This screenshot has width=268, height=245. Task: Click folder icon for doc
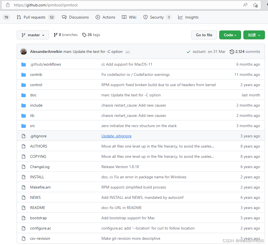(x=24, y=95)
